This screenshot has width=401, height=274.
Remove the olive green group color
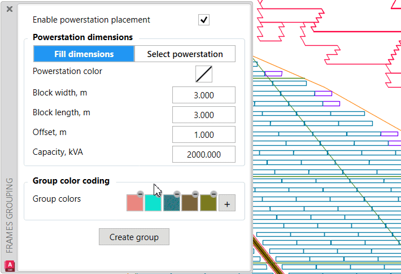(213, 194)
